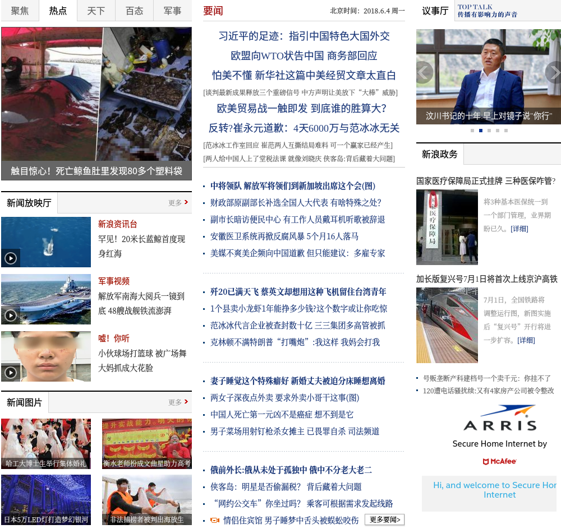Go to next slide in 议事厅 carousel
Screen dimensions: 561x529
click(x=553, y=72)
